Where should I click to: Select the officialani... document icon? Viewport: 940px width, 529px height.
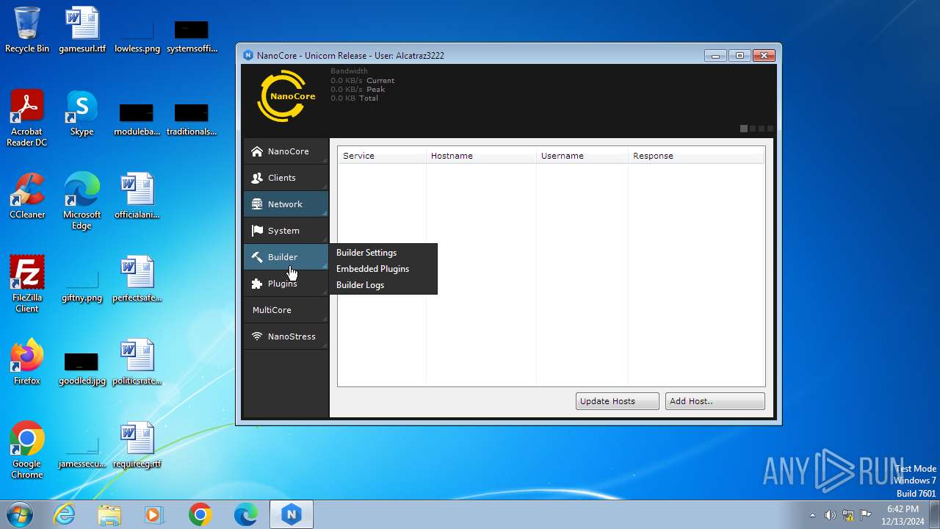pyautogui.click(x=137, y=197)
